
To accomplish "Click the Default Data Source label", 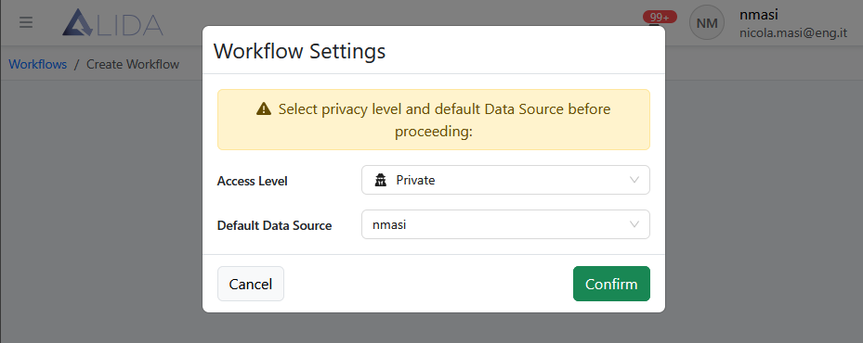I will [274, 225].
